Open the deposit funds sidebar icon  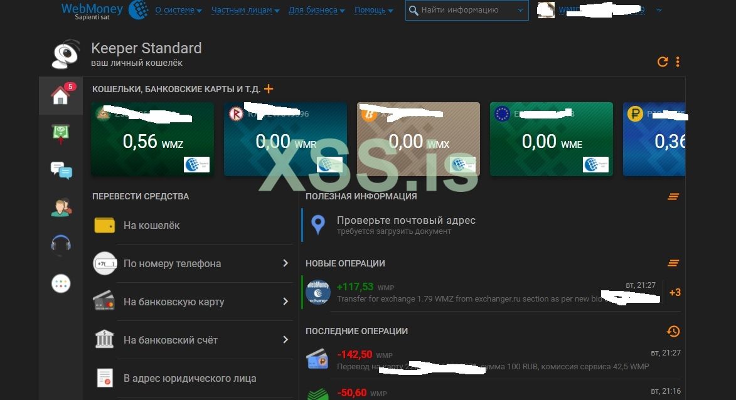point(60,132)
